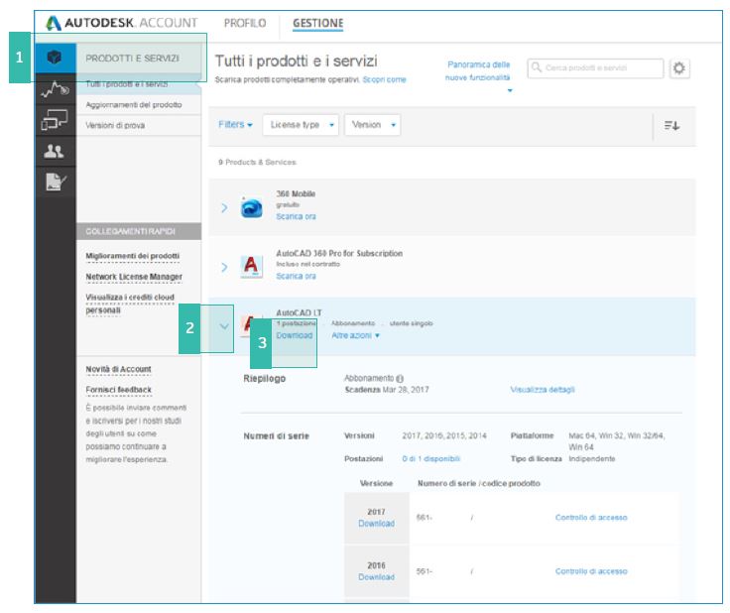Viewport: 730px width, 613px height.
Task: Click the 360 Mobile product name
Action: 296,193
